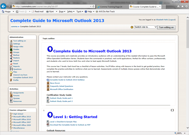The width and height of the screenshot is (189, 135).
Task: Open the zoom level dropdown at 100%
Action: (x=185, y=133)
